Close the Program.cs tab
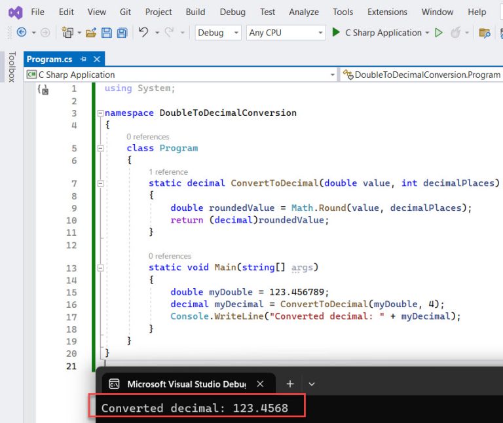503x423 pixels. (97, 59)
